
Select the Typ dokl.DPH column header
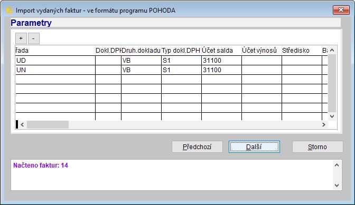point(181,51)
